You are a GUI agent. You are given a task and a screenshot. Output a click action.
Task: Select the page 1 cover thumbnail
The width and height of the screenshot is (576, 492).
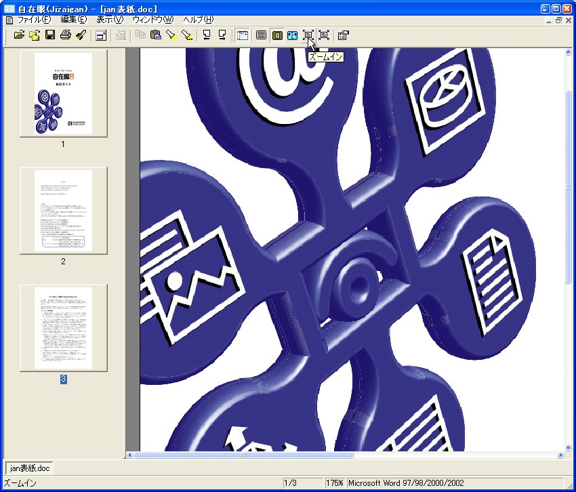click(64, 94)
